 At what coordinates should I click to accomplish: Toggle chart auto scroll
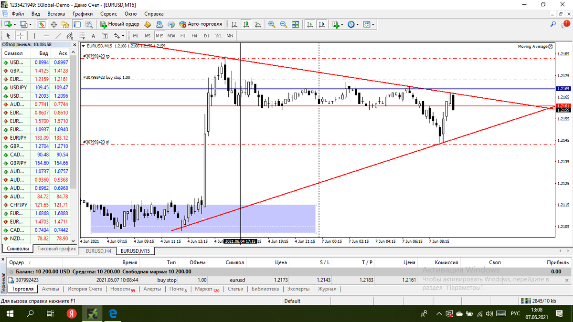(x=310, y=24)
